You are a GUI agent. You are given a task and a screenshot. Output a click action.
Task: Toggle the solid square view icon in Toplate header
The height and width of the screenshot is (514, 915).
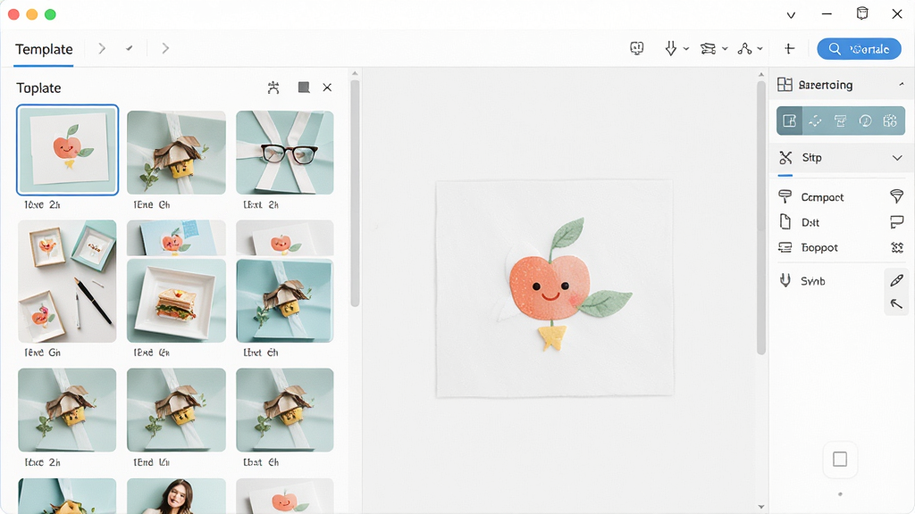coord(304,87)
